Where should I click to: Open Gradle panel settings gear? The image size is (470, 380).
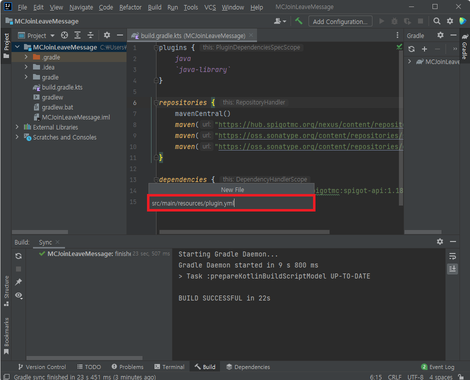click(x=440, y=35)
